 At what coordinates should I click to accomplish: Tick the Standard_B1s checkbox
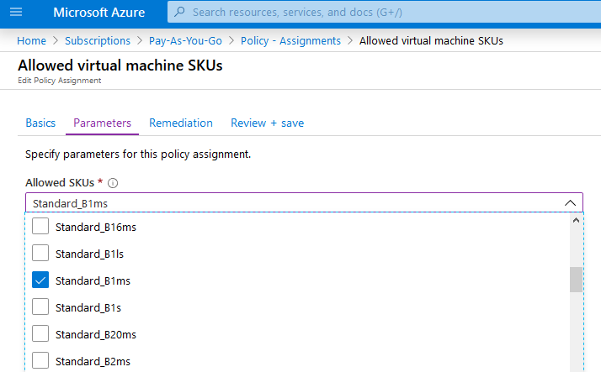point(40,307)
